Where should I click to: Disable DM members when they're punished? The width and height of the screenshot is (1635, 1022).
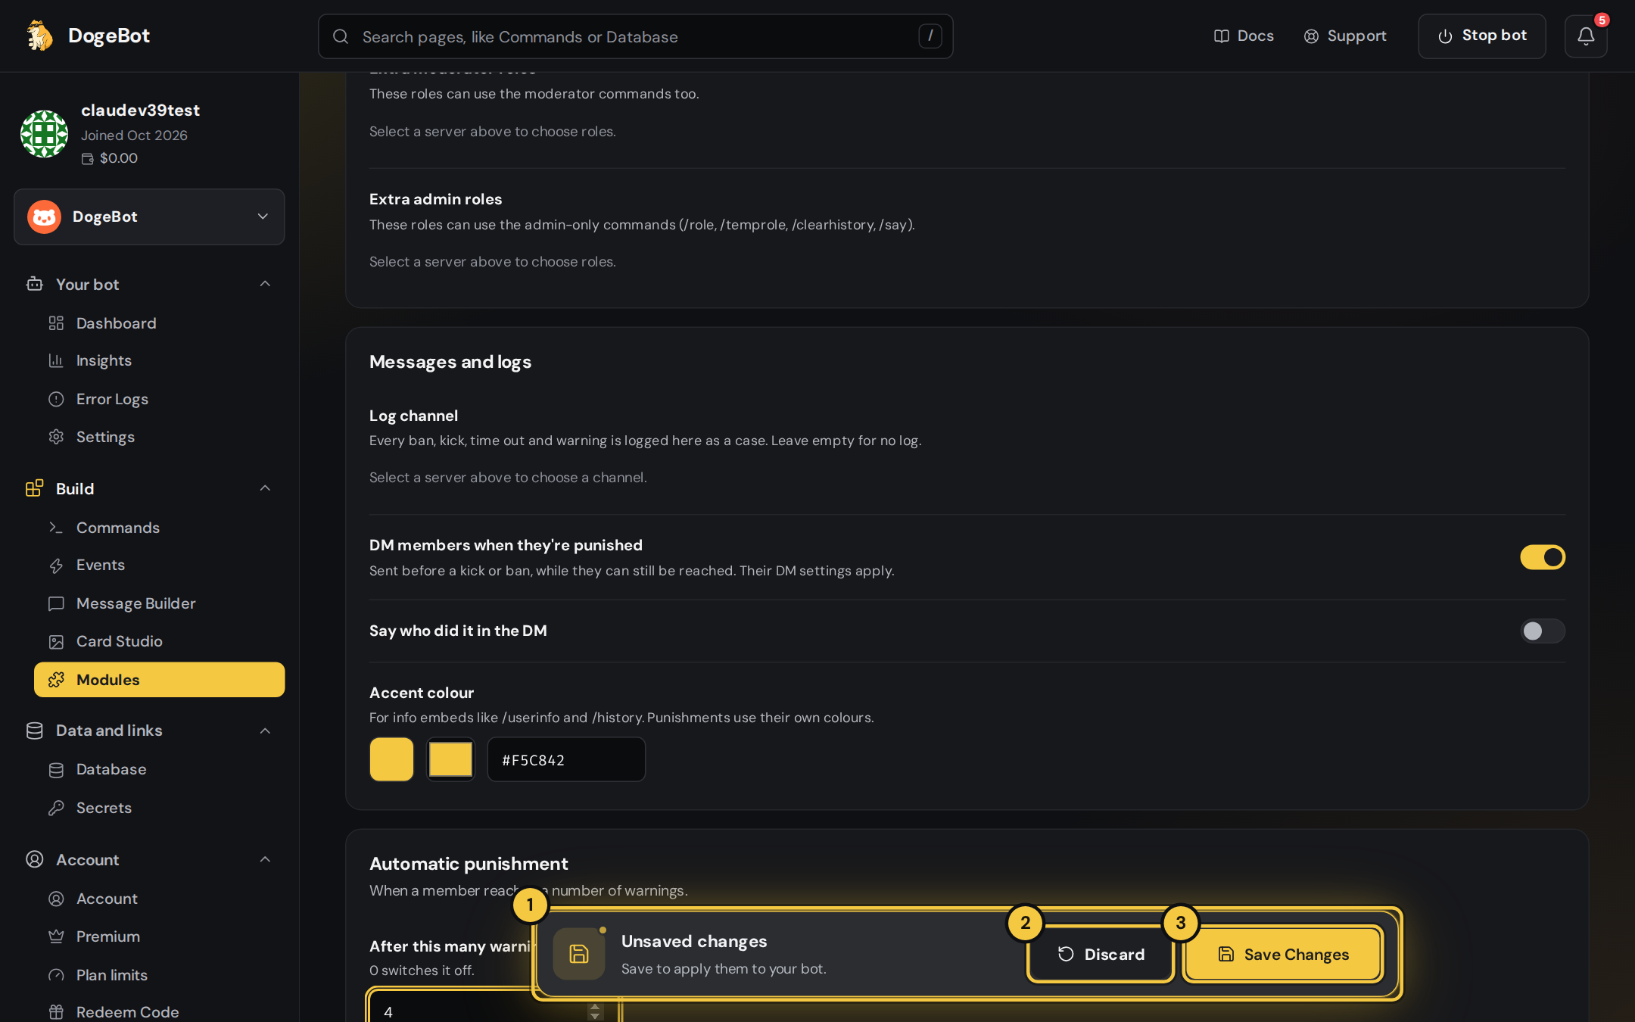pyautogui.click(x=1543, y=557)
